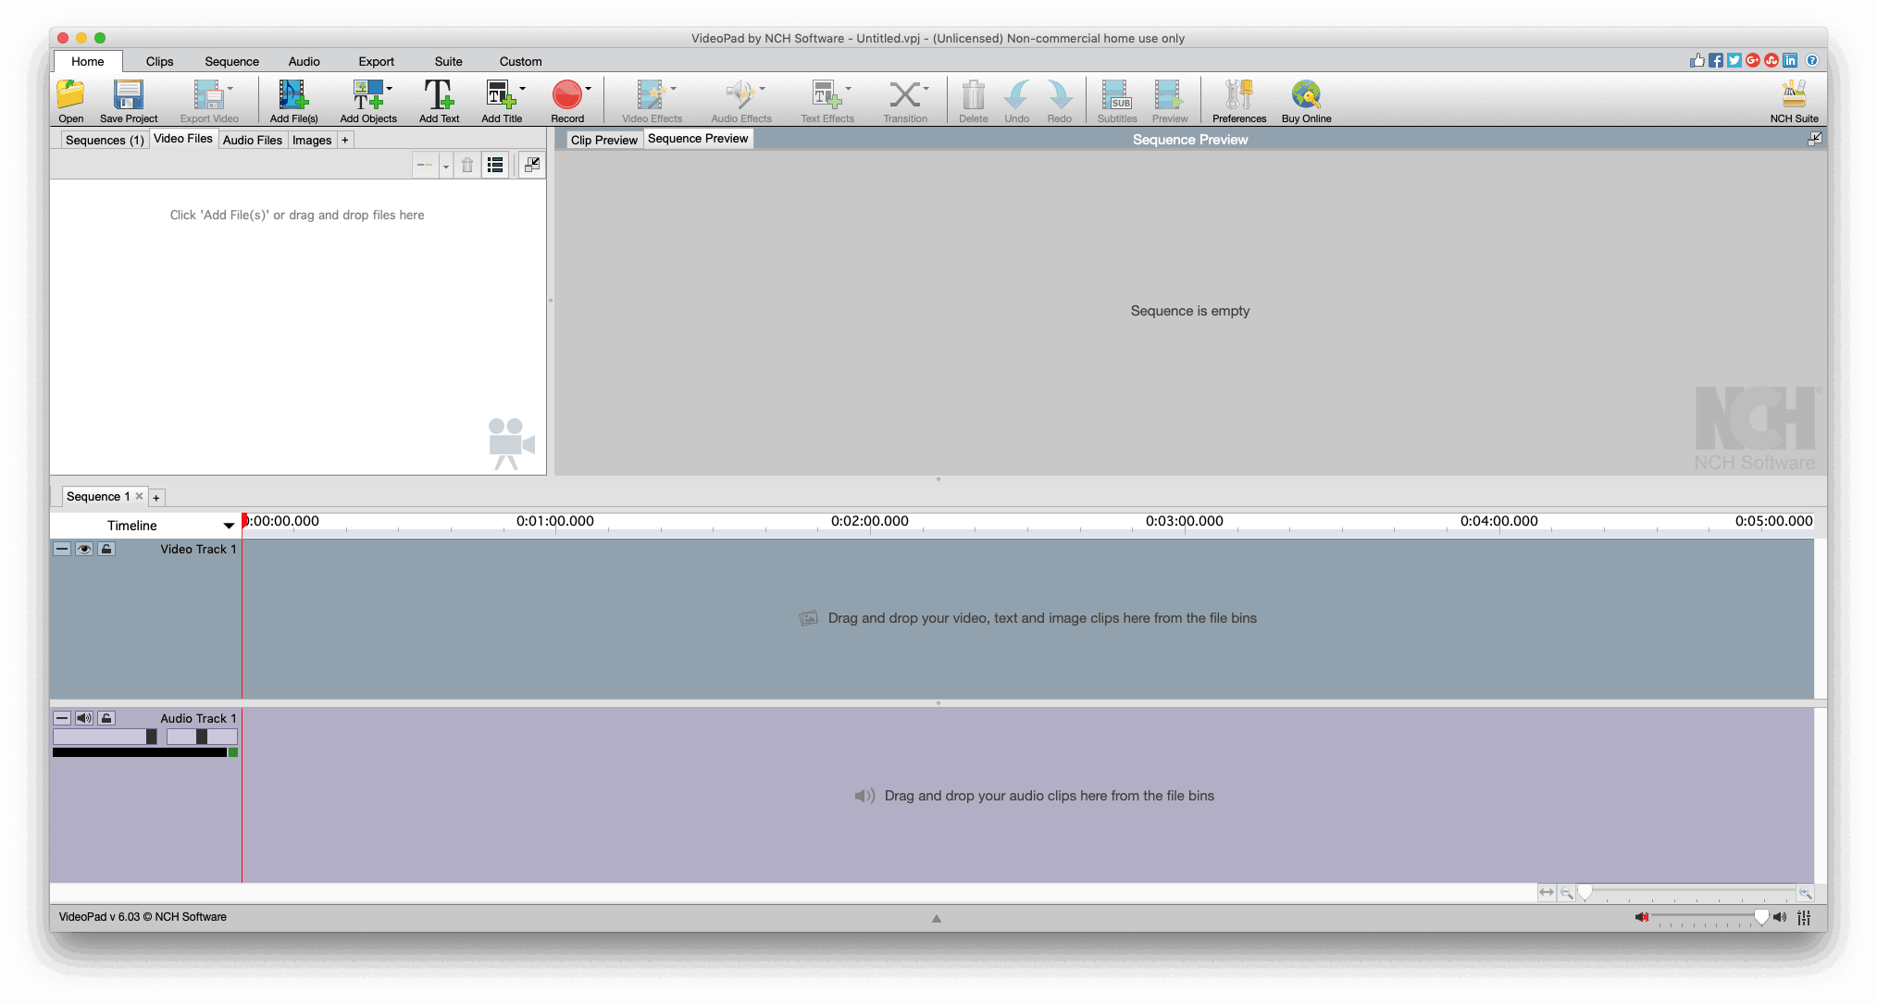Zoom out the timeline with minus magnifier
1877x1004 pixels.
pos(1566,893)
